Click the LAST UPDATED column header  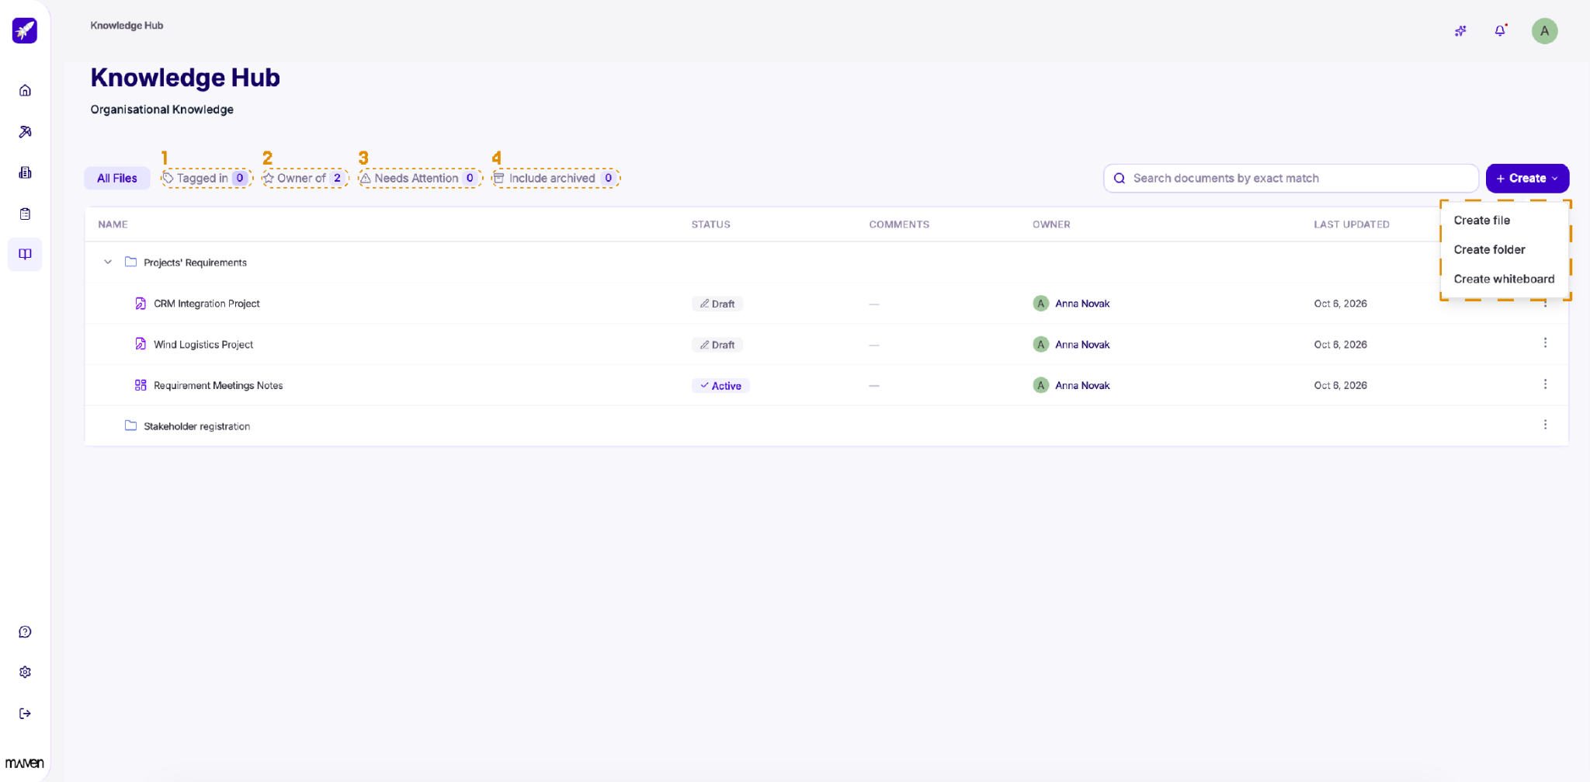click(x=1352, y=224)
